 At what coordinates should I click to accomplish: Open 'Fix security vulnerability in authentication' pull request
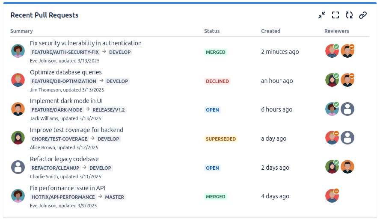coord(86,43)
